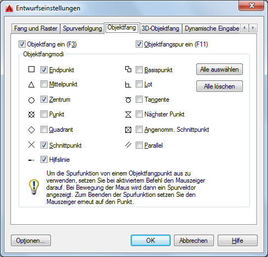Screen dimensions: 268x257
Task: Click the Lot perpendicular snap icon
Action: point(128,85)
